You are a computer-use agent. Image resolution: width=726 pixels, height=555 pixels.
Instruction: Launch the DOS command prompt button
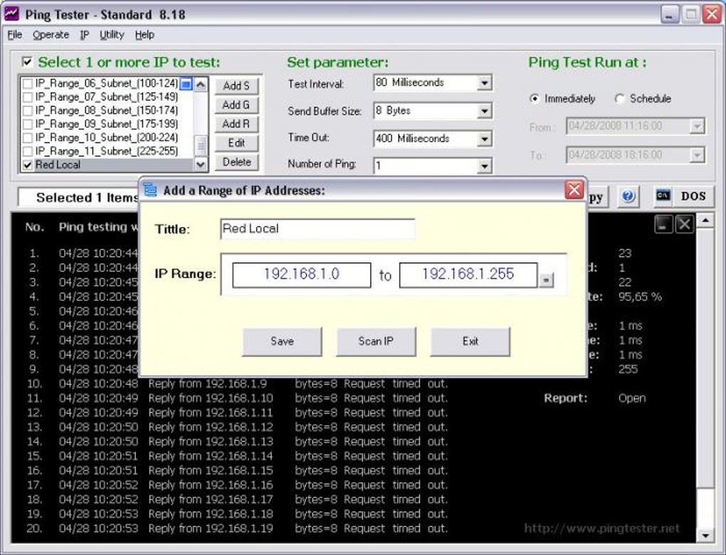pos(684,196)
